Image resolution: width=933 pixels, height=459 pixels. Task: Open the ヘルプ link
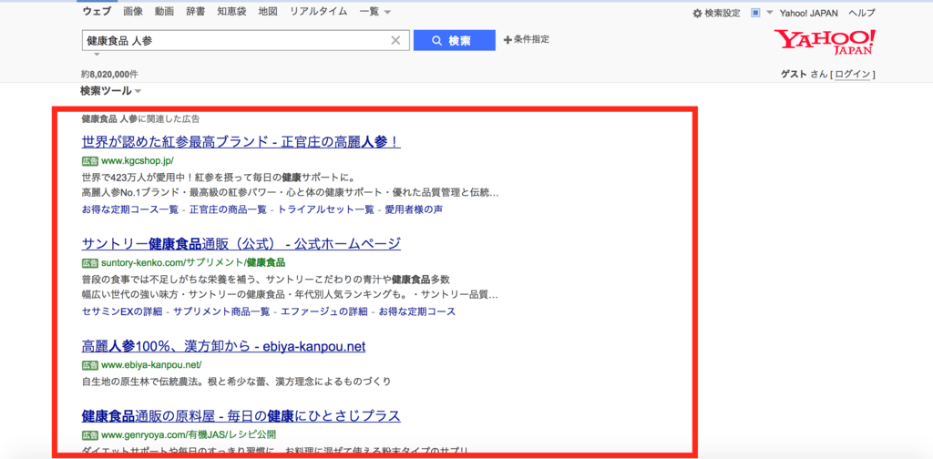coord(862,13)
